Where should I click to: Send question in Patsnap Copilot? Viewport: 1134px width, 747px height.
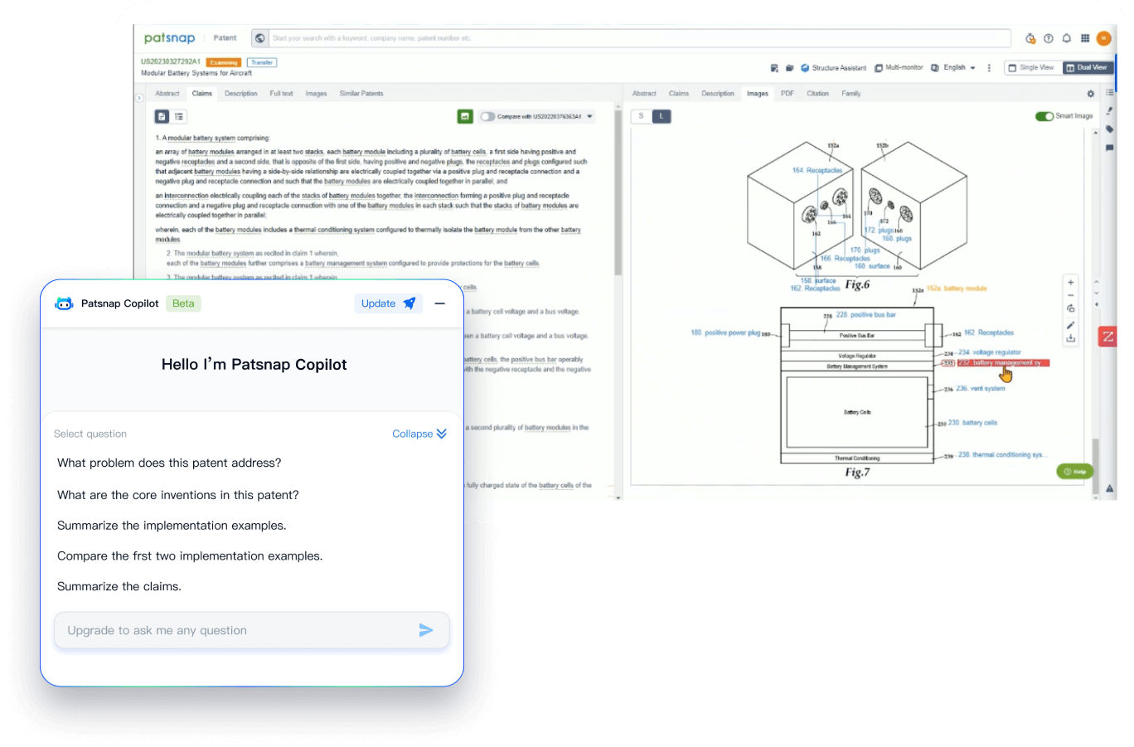click(425, 630)
